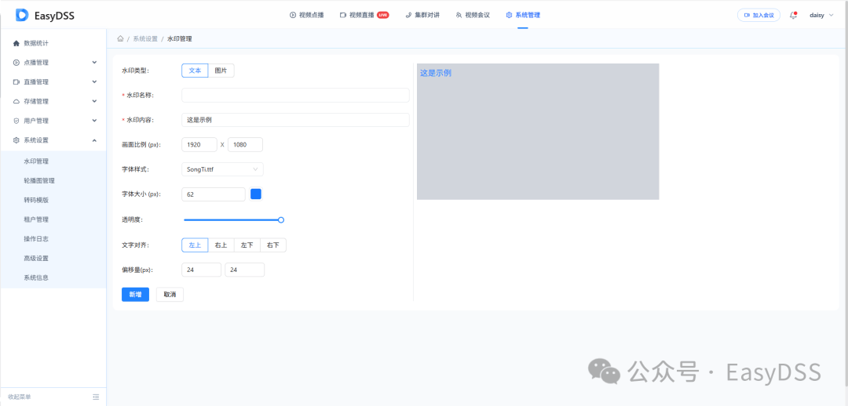Open the blue font color swatch

pos(256,194)
